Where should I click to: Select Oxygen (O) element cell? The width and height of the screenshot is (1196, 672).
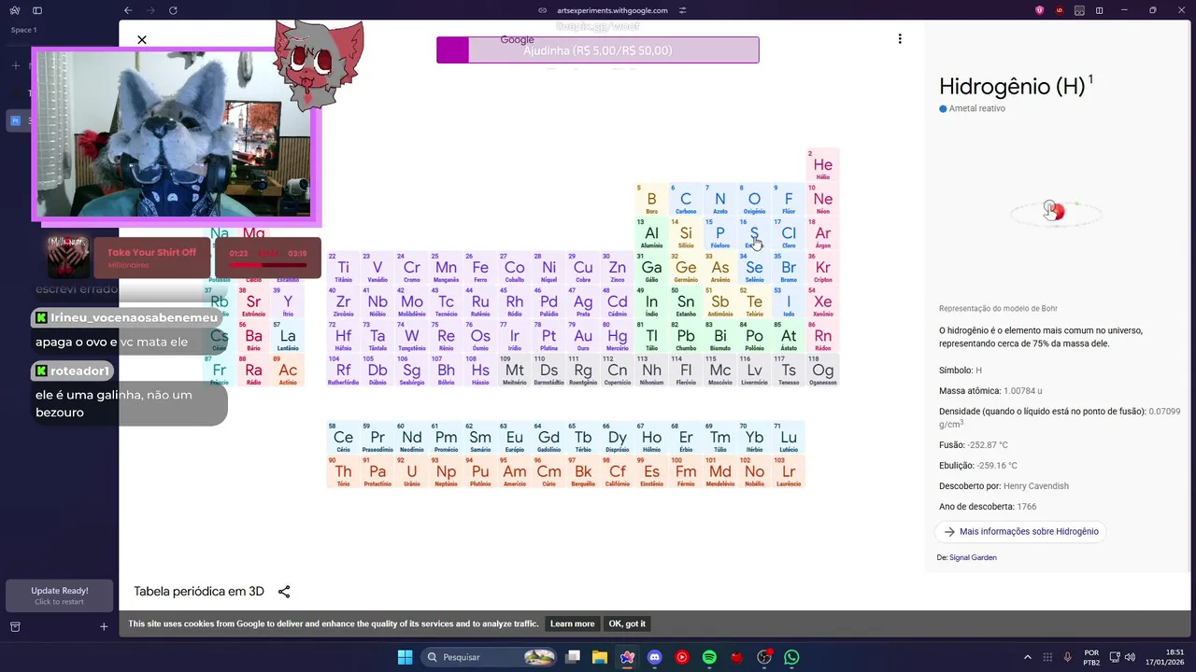754,200
